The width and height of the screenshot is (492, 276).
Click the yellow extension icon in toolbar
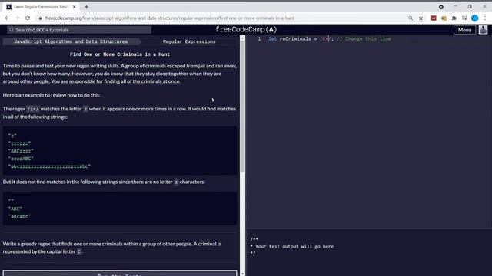(444, 18)
